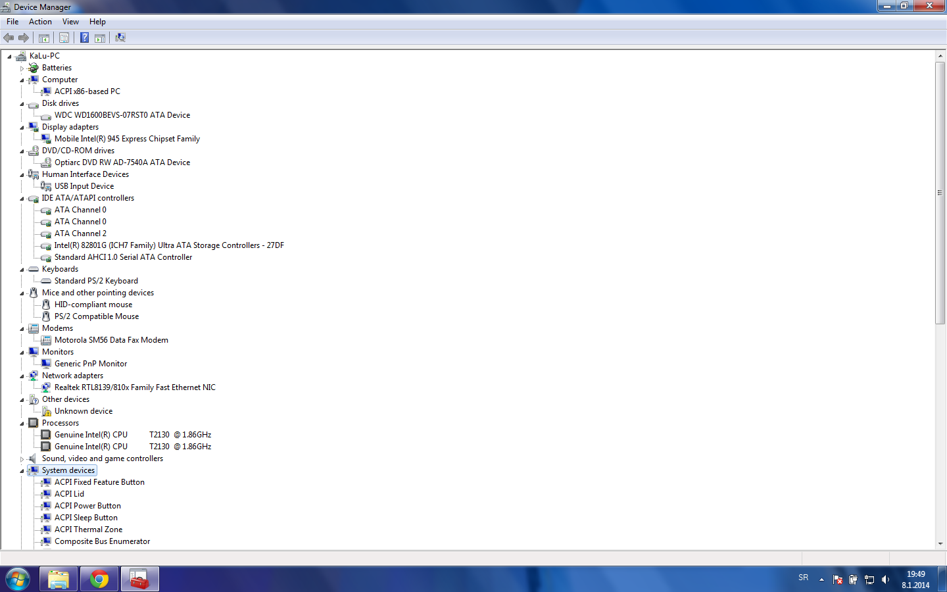
Task: Click the Motorola SM56 modem icon
Action: (46, 340)
